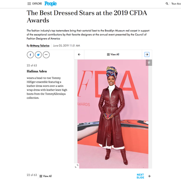Viewport: 181px width, 181px height.
Task: Click the Halima Aden slide heading
Action: 37,71
